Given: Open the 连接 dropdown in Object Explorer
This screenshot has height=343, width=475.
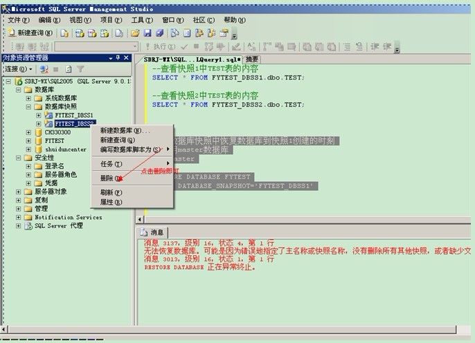Looking at the screenshot, I should [19, 69].
